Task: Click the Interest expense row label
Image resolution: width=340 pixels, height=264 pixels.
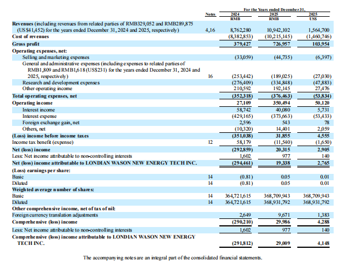Action: pyautogui.click(x=39, y=116)
